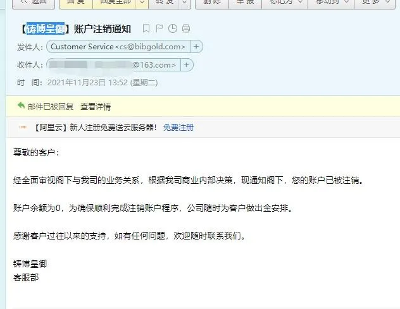This screenshot has width=400, height=309.
Task: Click the 删除 button
Action: point(212,3)
